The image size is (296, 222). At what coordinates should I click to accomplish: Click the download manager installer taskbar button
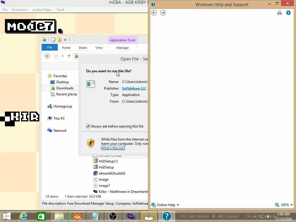(x=149, y=216)
